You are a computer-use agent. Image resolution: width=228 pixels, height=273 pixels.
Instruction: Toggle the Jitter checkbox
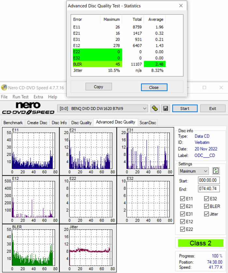coord(207,214)
